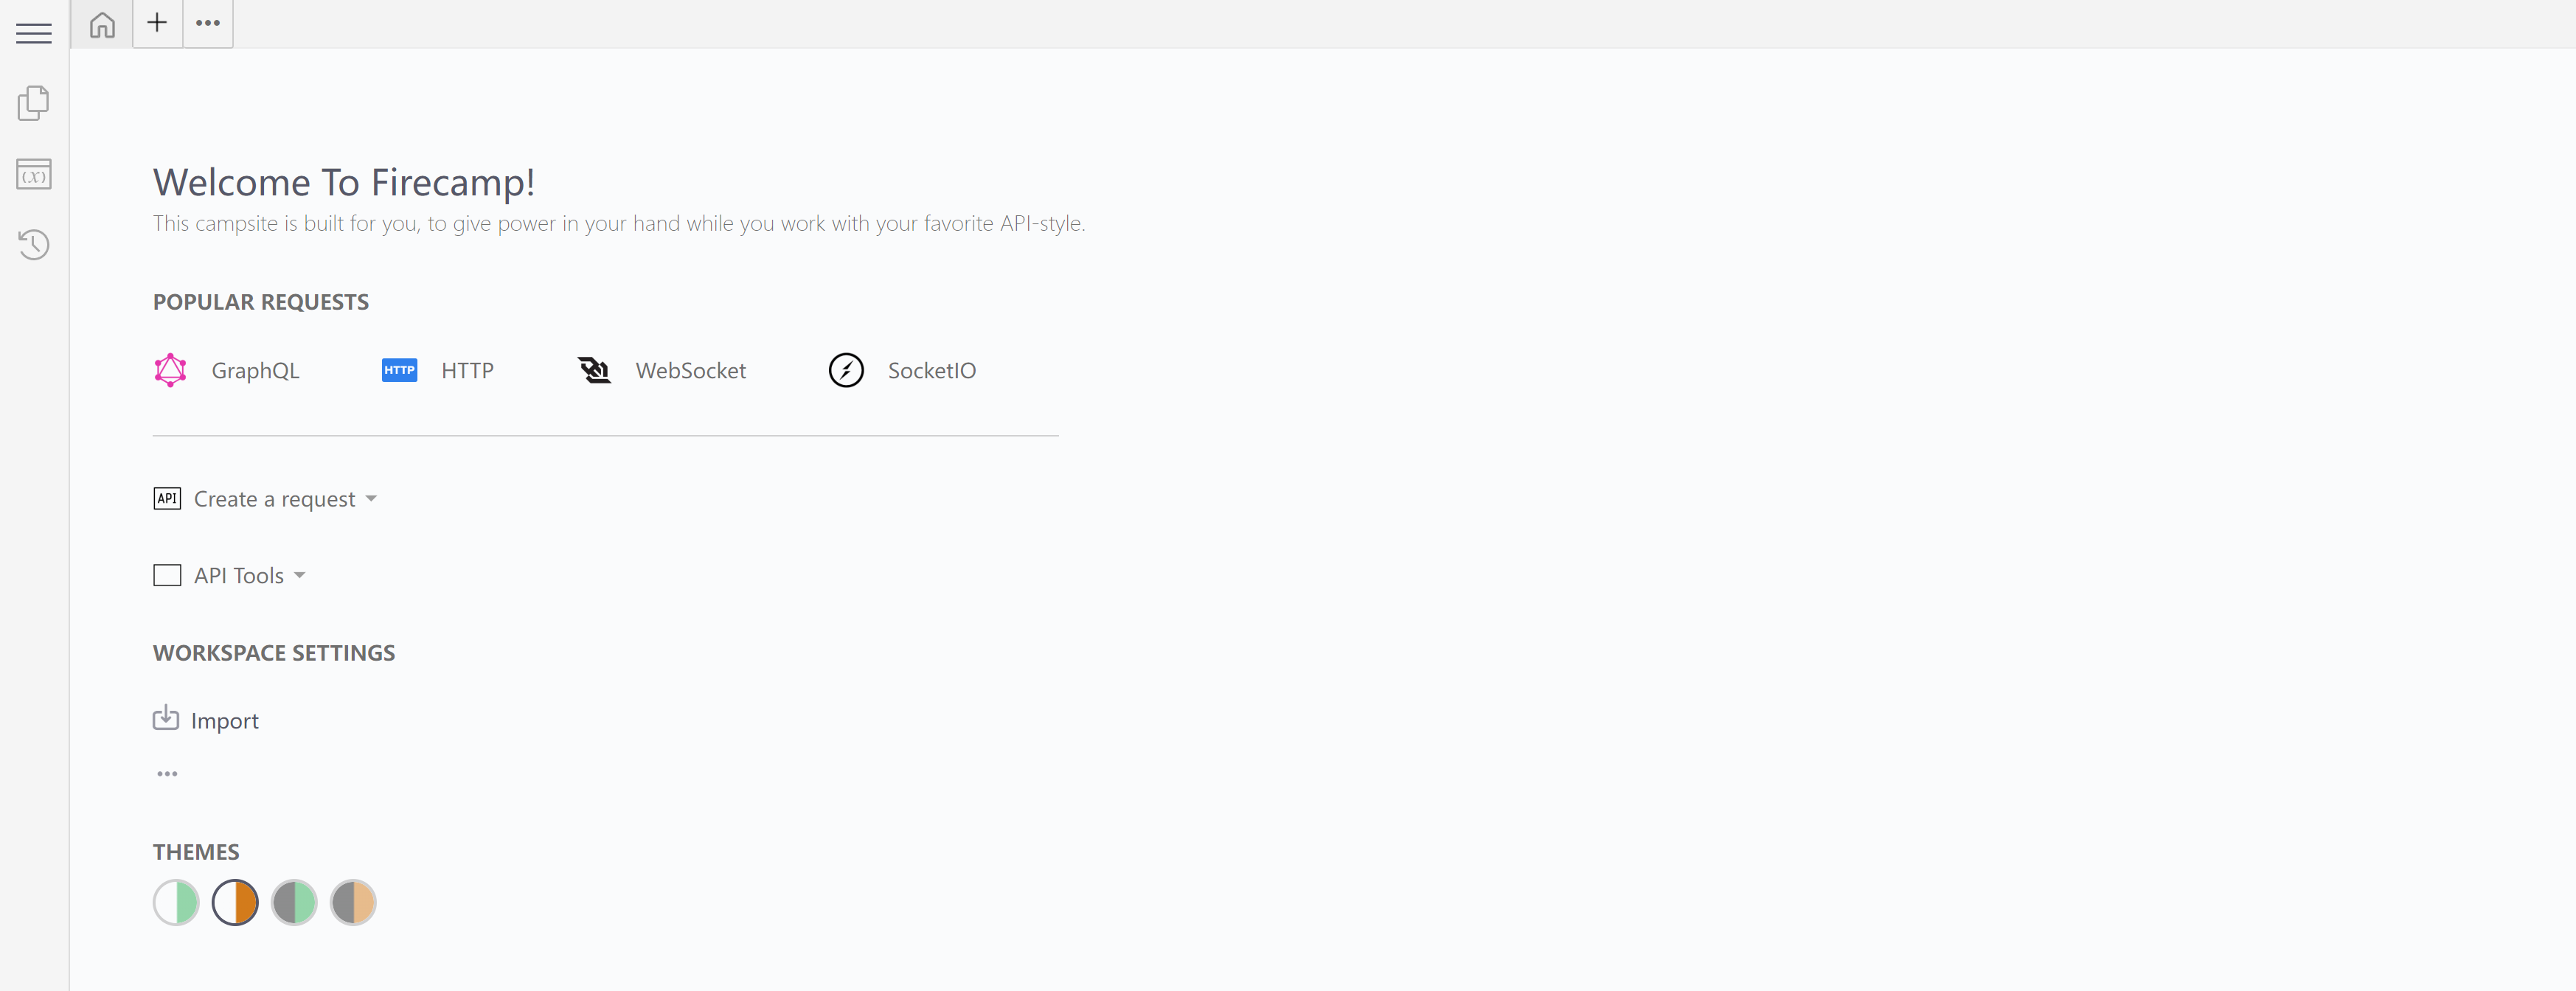Open the Environment variables sidebar icon

(34, 174)
